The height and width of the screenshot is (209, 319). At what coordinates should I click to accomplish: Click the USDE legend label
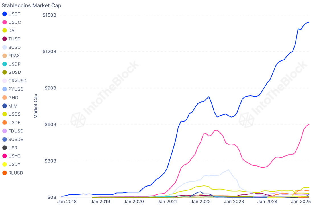tap(14, 123)
